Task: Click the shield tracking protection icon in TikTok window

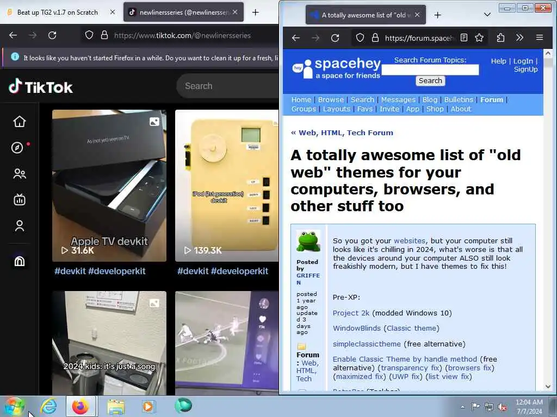Action: [89, 35]
